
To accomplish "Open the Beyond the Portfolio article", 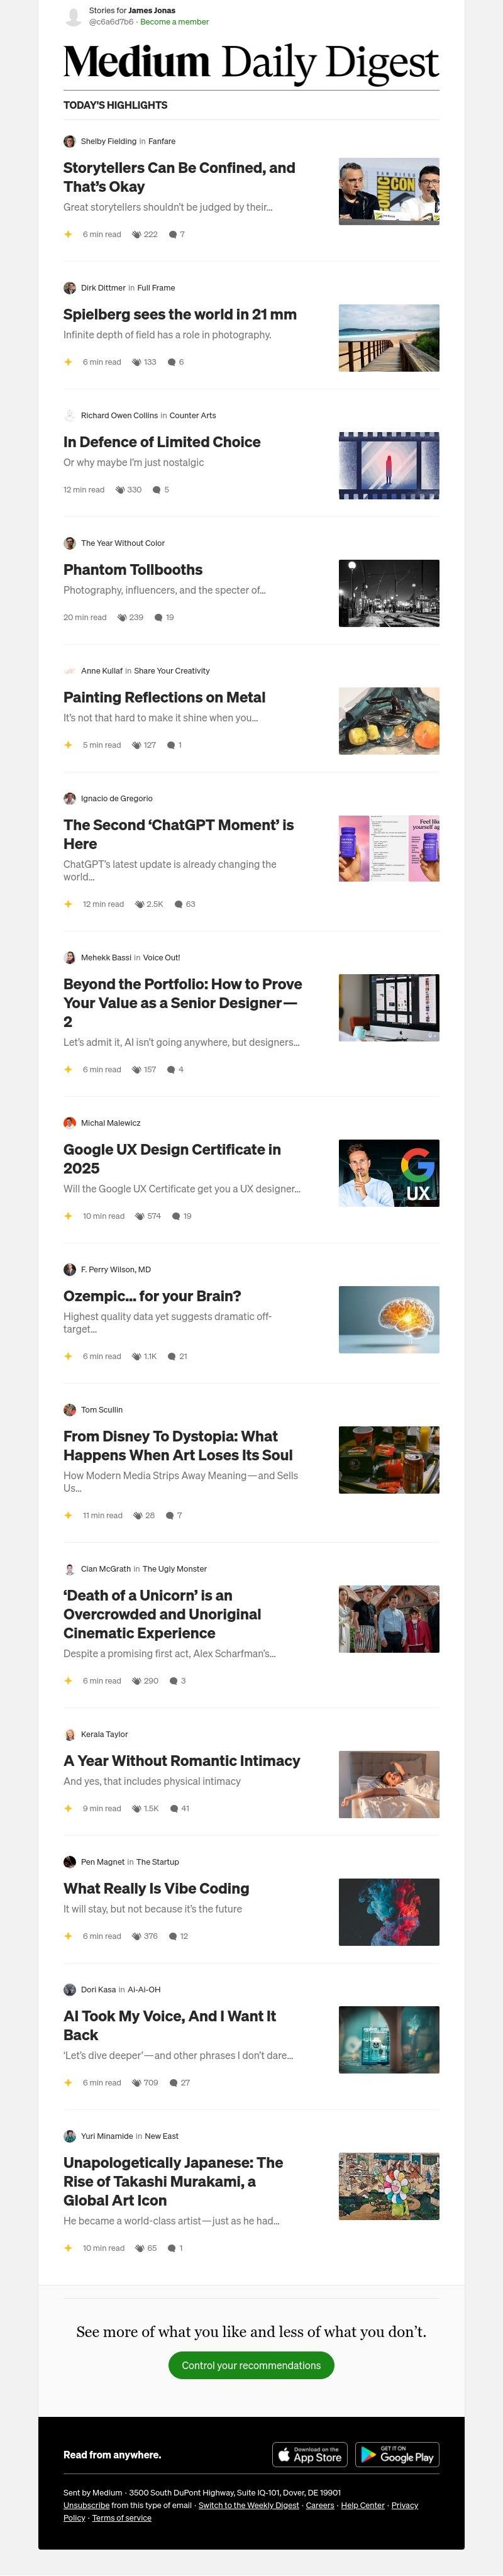I will (183, 1003).
